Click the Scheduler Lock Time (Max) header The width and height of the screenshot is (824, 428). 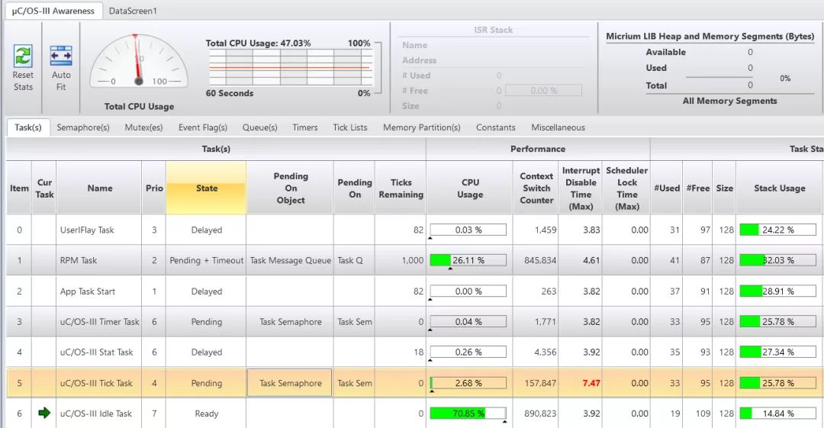point(626,188)
